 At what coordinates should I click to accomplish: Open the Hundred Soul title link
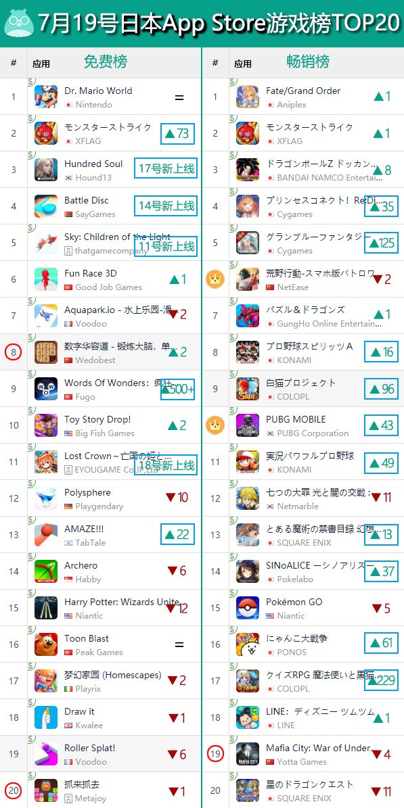tap(93, 164)
